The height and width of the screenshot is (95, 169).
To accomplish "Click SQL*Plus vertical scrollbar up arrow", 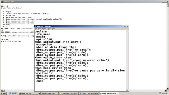I will coord(168,4).
